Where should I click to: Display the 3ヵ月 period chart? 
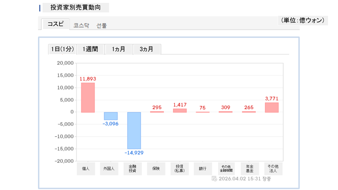[x=147, y=49]
